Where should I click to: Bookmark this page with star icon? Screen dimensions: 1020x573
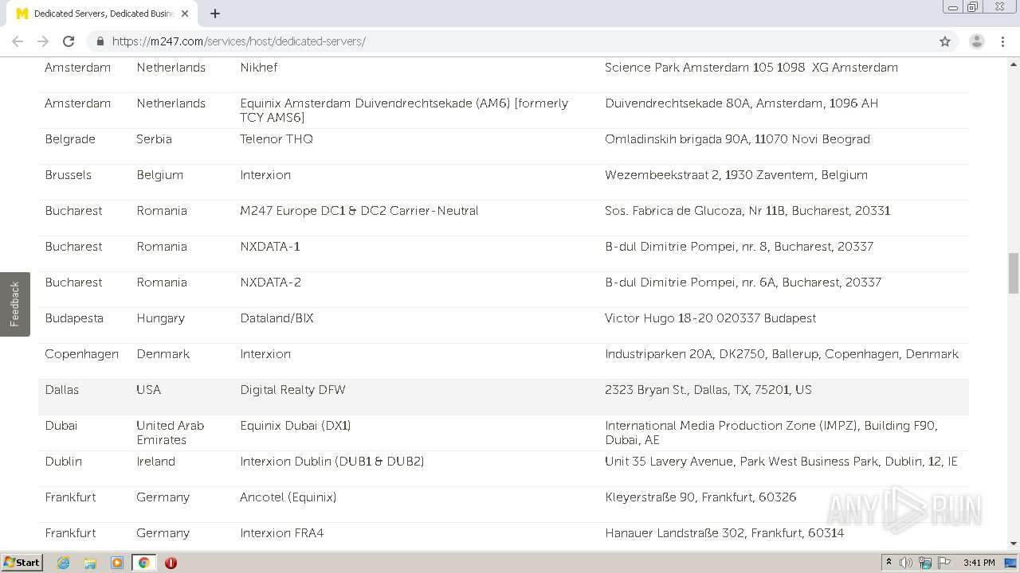(x=945, y=41)
